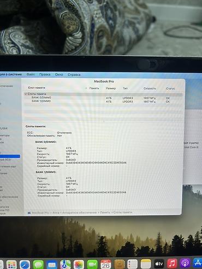The width and height of the screenshot is (202, 269).
Task: Sort by the Тип column header
Action: [125, 88]
